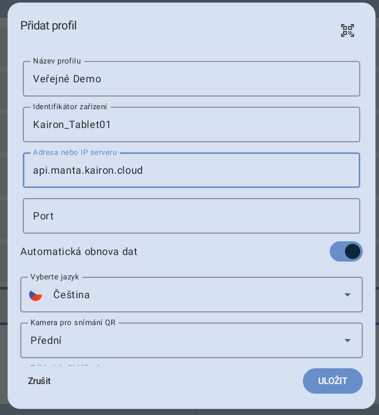Click the Identifikátor zařízení floating label
Screen dimensions: 379x415
coord(70,107)
